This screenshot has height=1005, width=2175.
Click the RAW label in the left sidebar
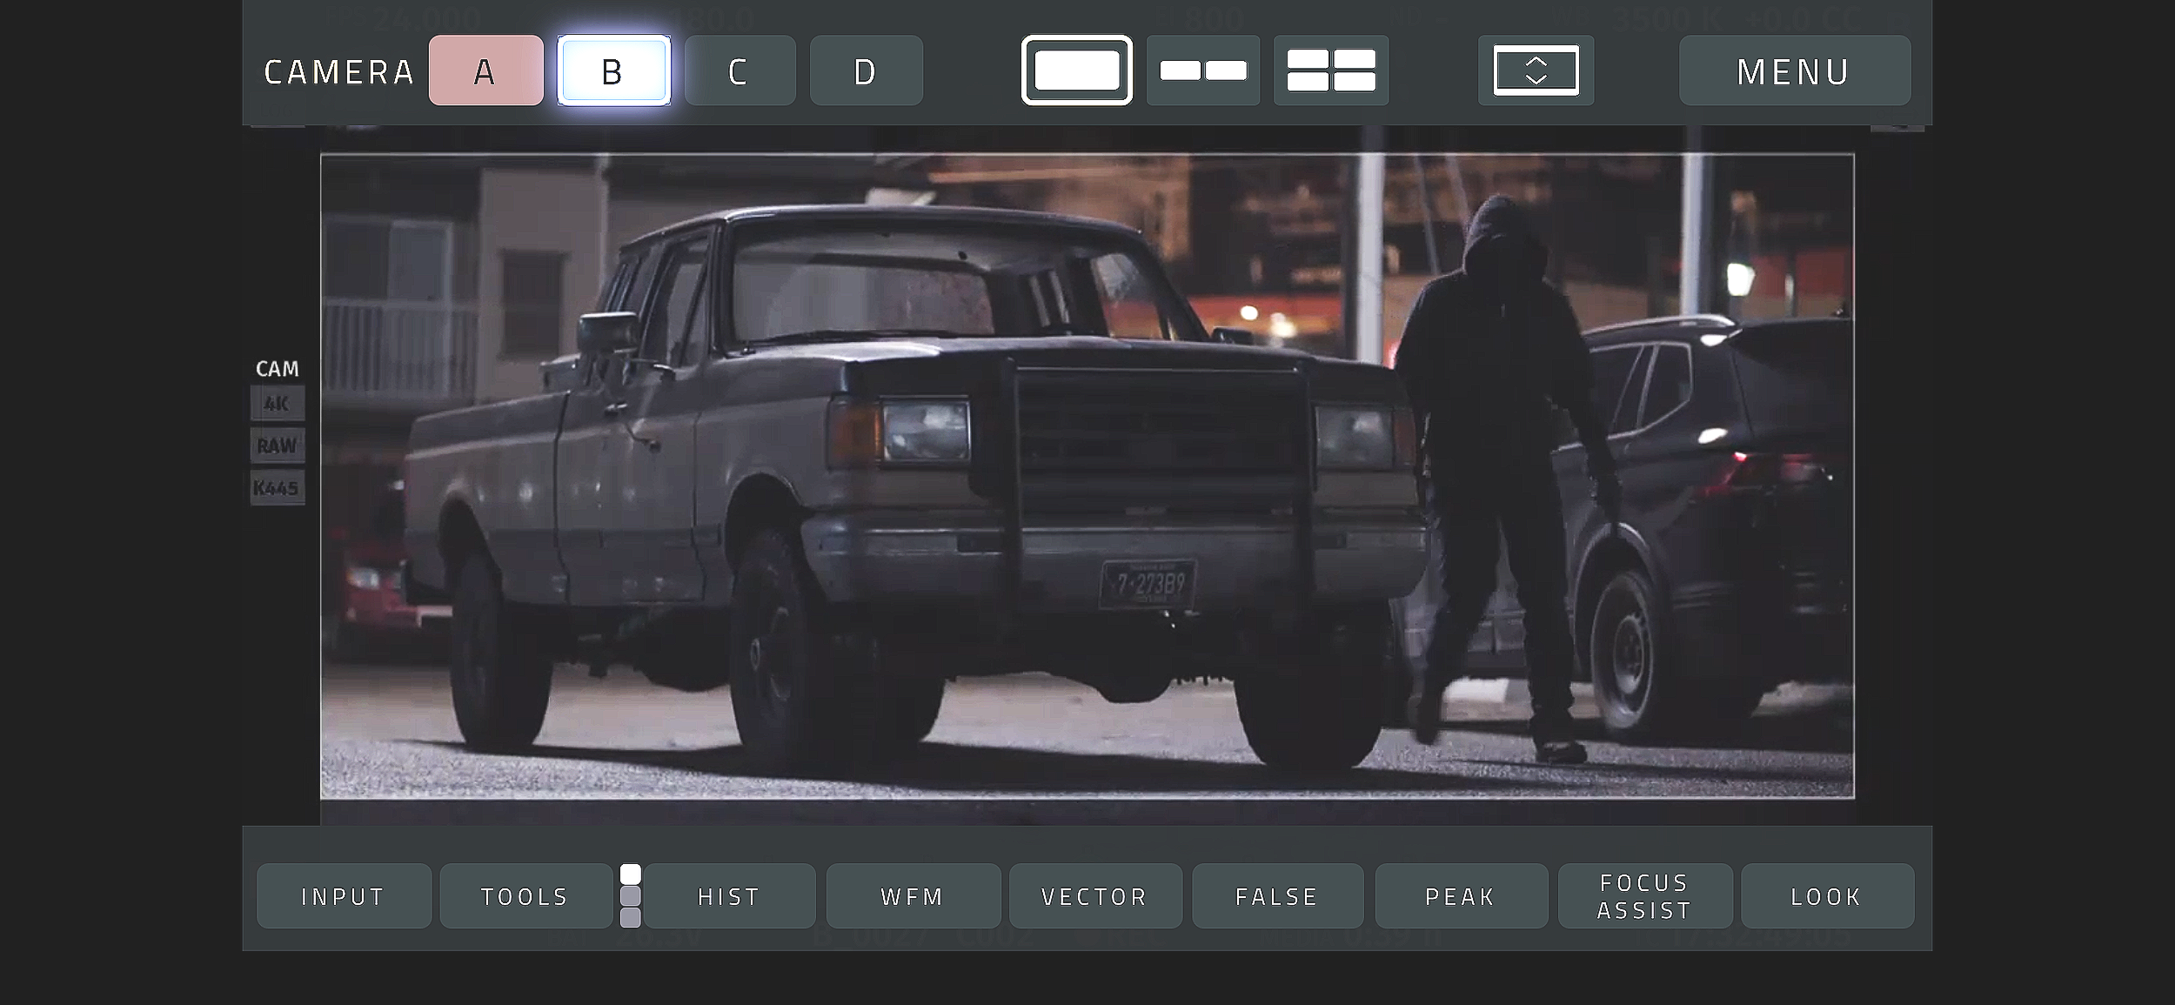277,446
